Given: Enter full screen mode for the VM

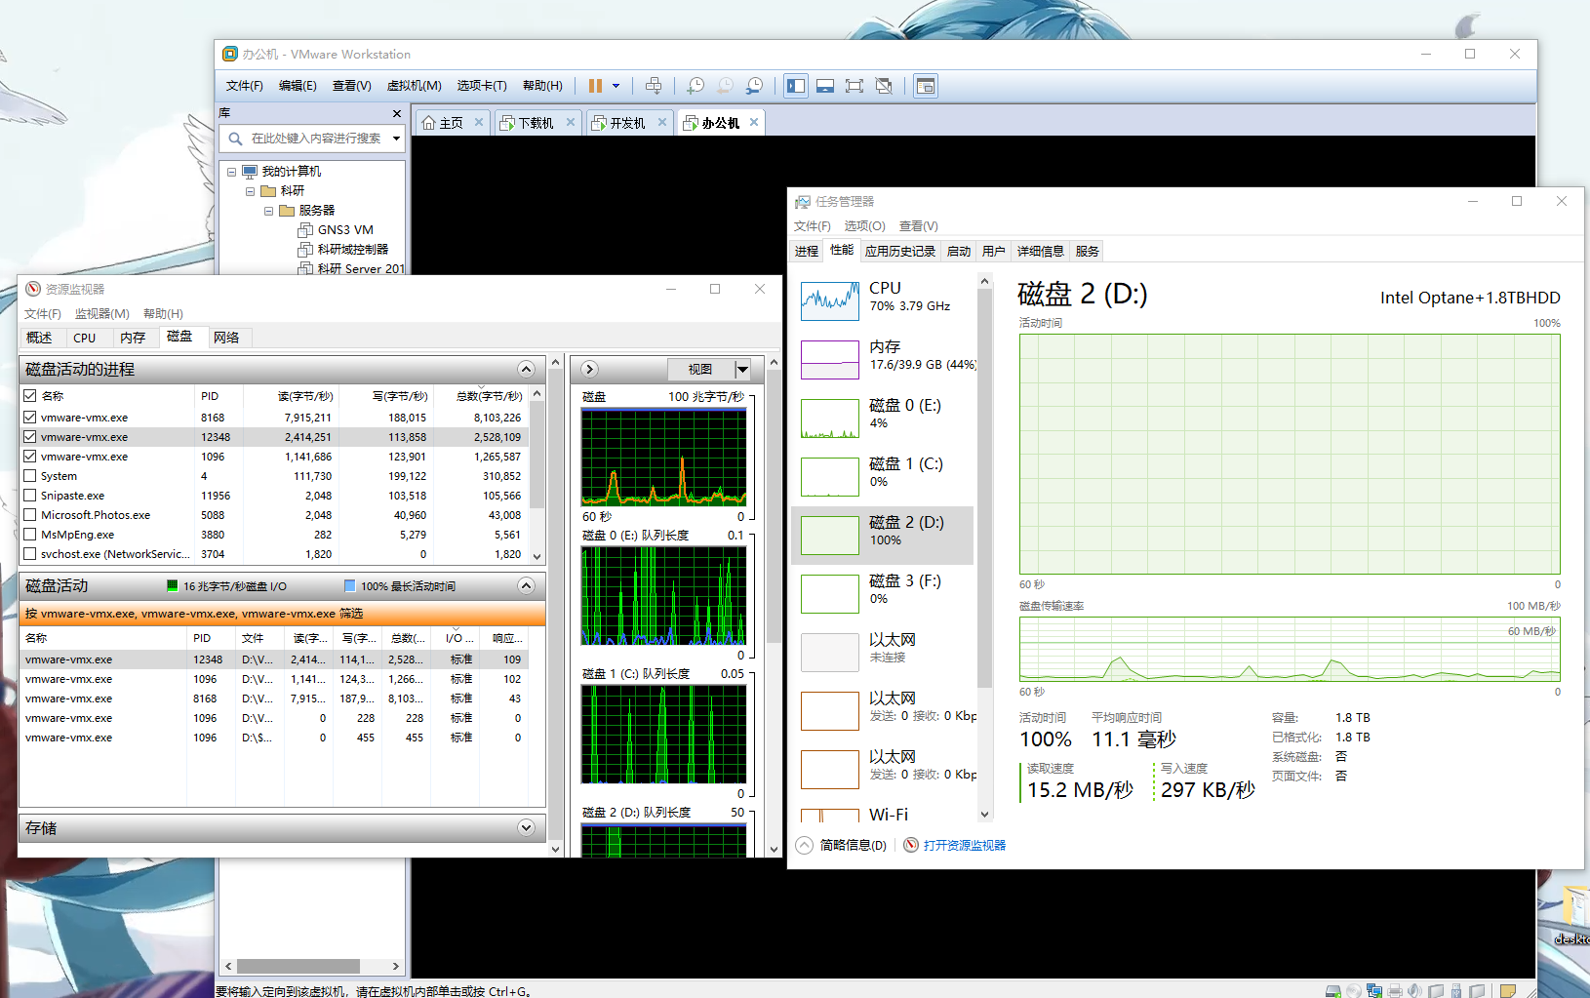Looking at the screenshot, I should point(855,85).
